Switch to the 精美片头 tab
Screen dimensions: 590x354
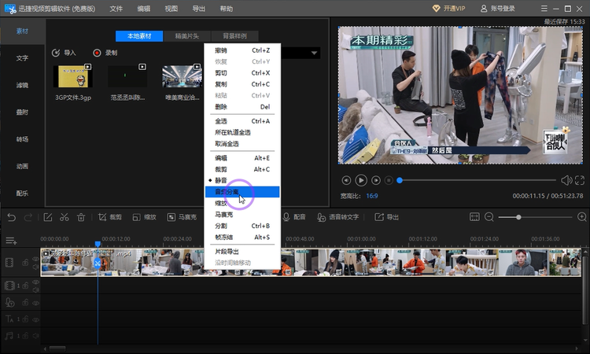click(x=187, y=36)
